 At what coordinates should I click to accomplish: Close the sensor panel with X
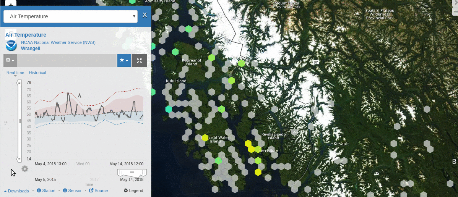pyautogui.click(x=145, y=15)
